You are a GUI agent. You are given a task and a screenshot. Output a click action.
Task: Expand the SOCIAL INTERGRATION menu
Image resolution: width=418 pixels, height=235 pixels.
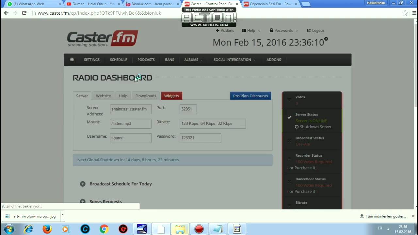point(234,59)
